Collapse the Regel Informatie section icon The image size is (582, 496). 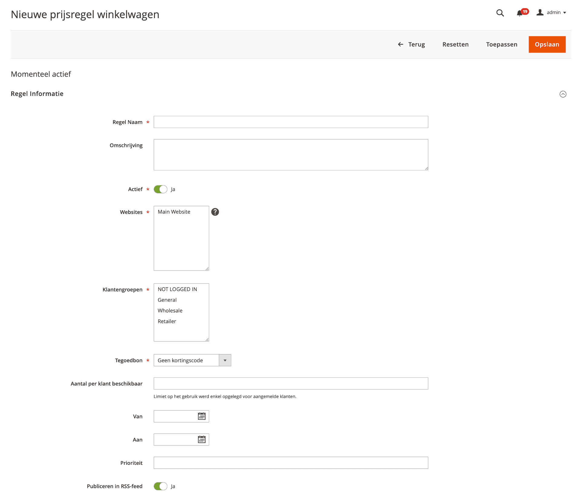pos(562,94)
